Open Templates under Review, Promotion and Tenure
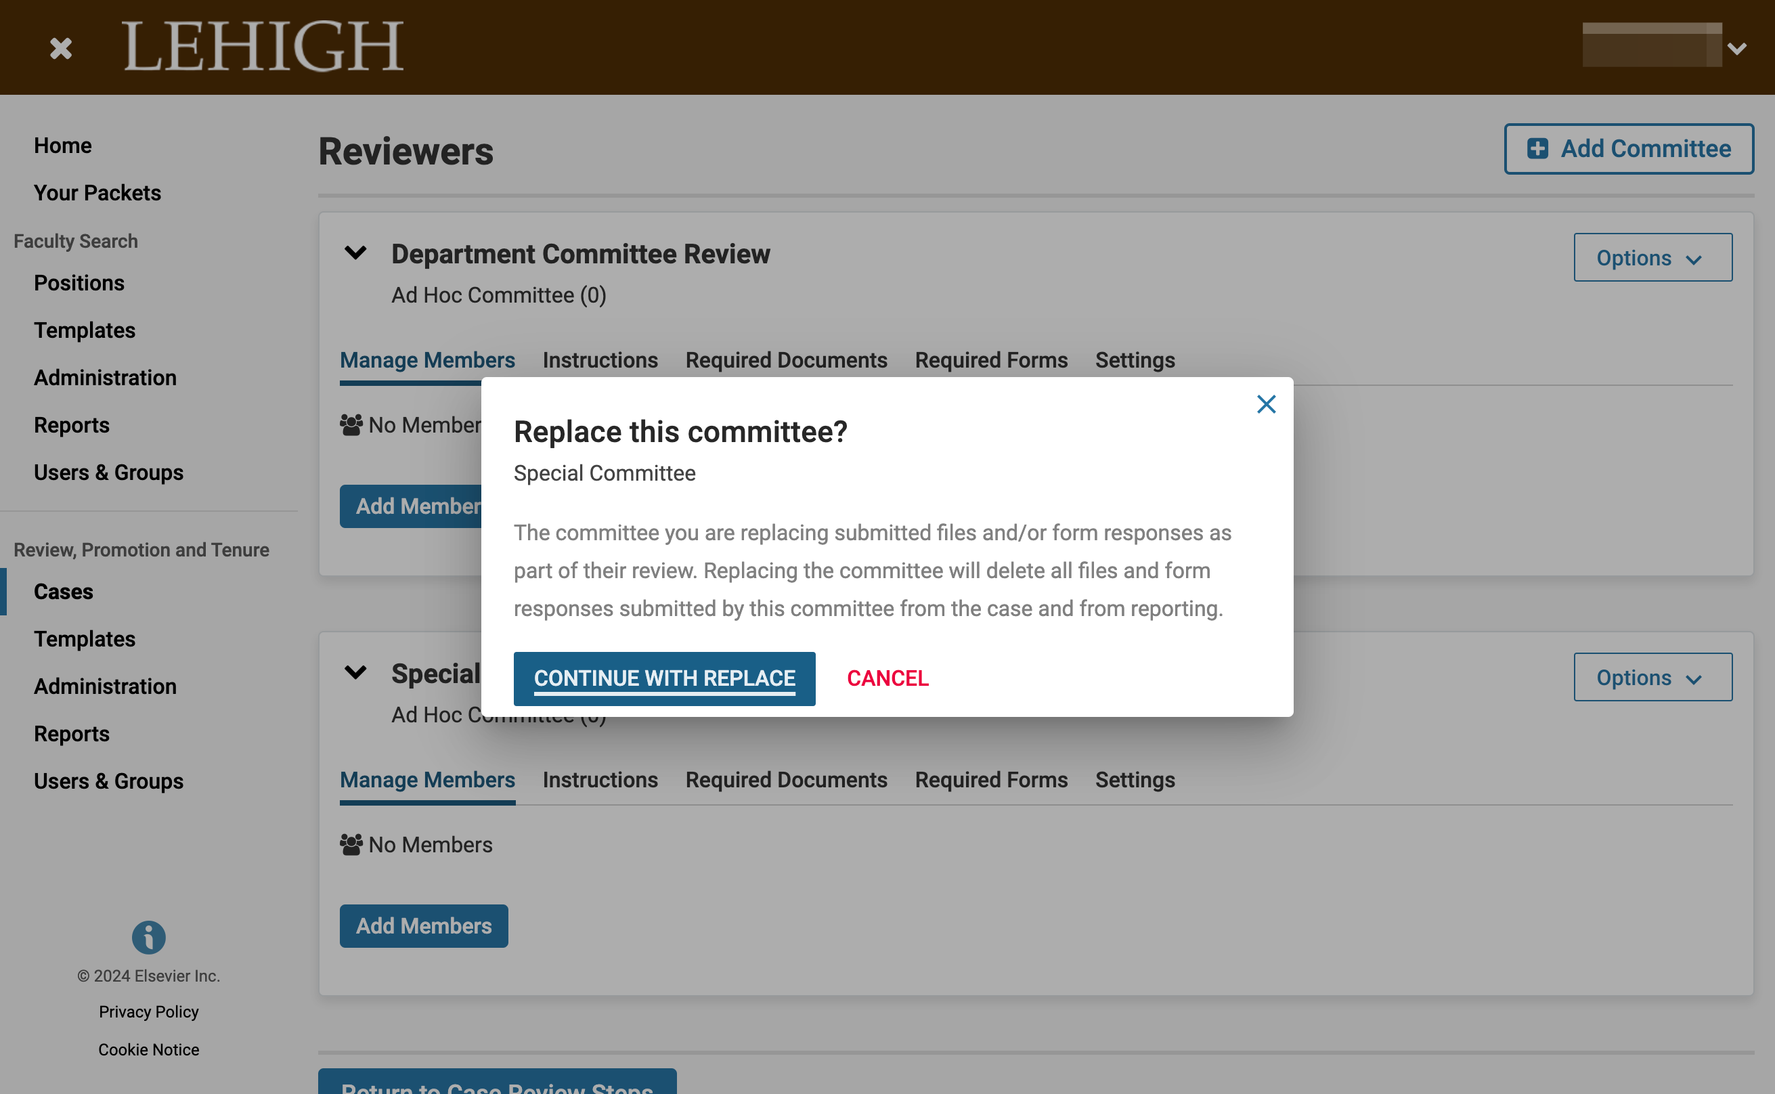The image size is (1775, 1094). [85, 640]
